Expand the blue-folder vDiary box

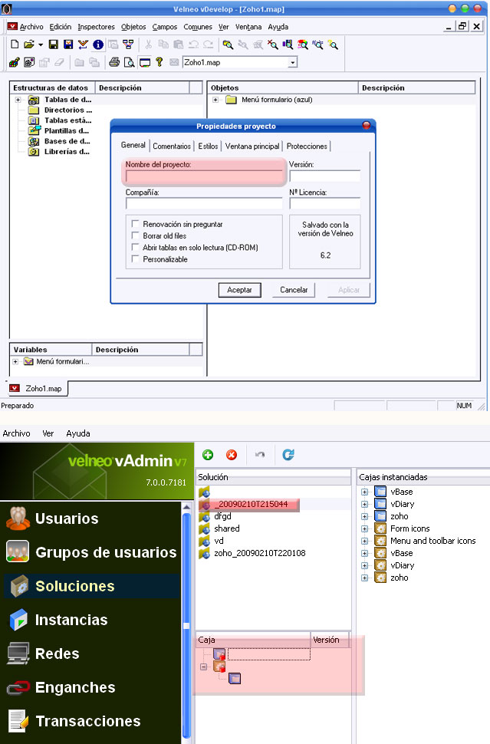pyautogui.click(x=364, y=504)
